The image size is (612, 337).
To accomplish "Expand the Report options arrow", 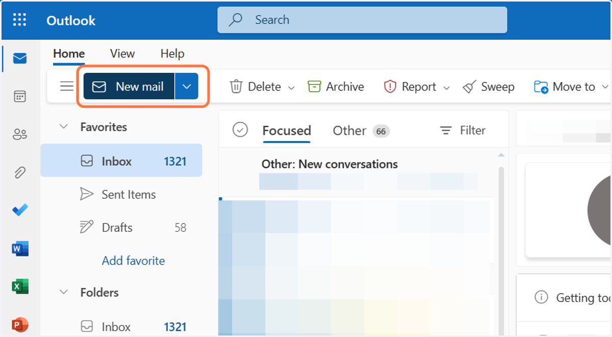I will [446, 88].
